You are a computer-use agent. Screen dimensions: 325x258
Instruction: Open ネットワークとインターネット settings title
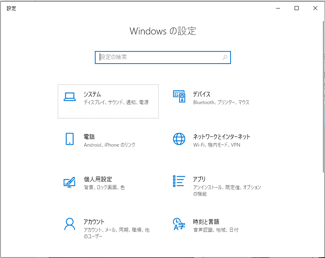tap(222, 137)
